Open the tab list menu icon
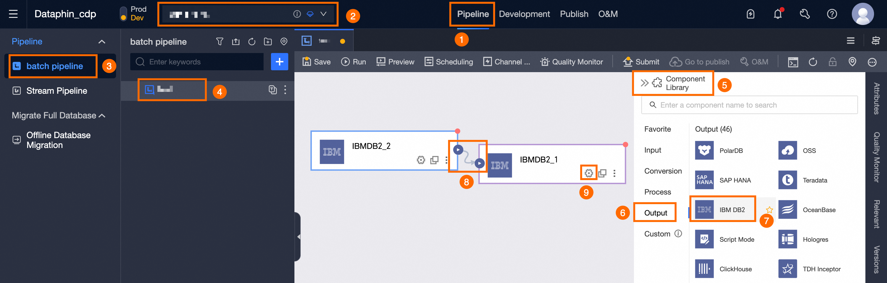The width and height of the screenshot is (887, 283). pos(851,41)
